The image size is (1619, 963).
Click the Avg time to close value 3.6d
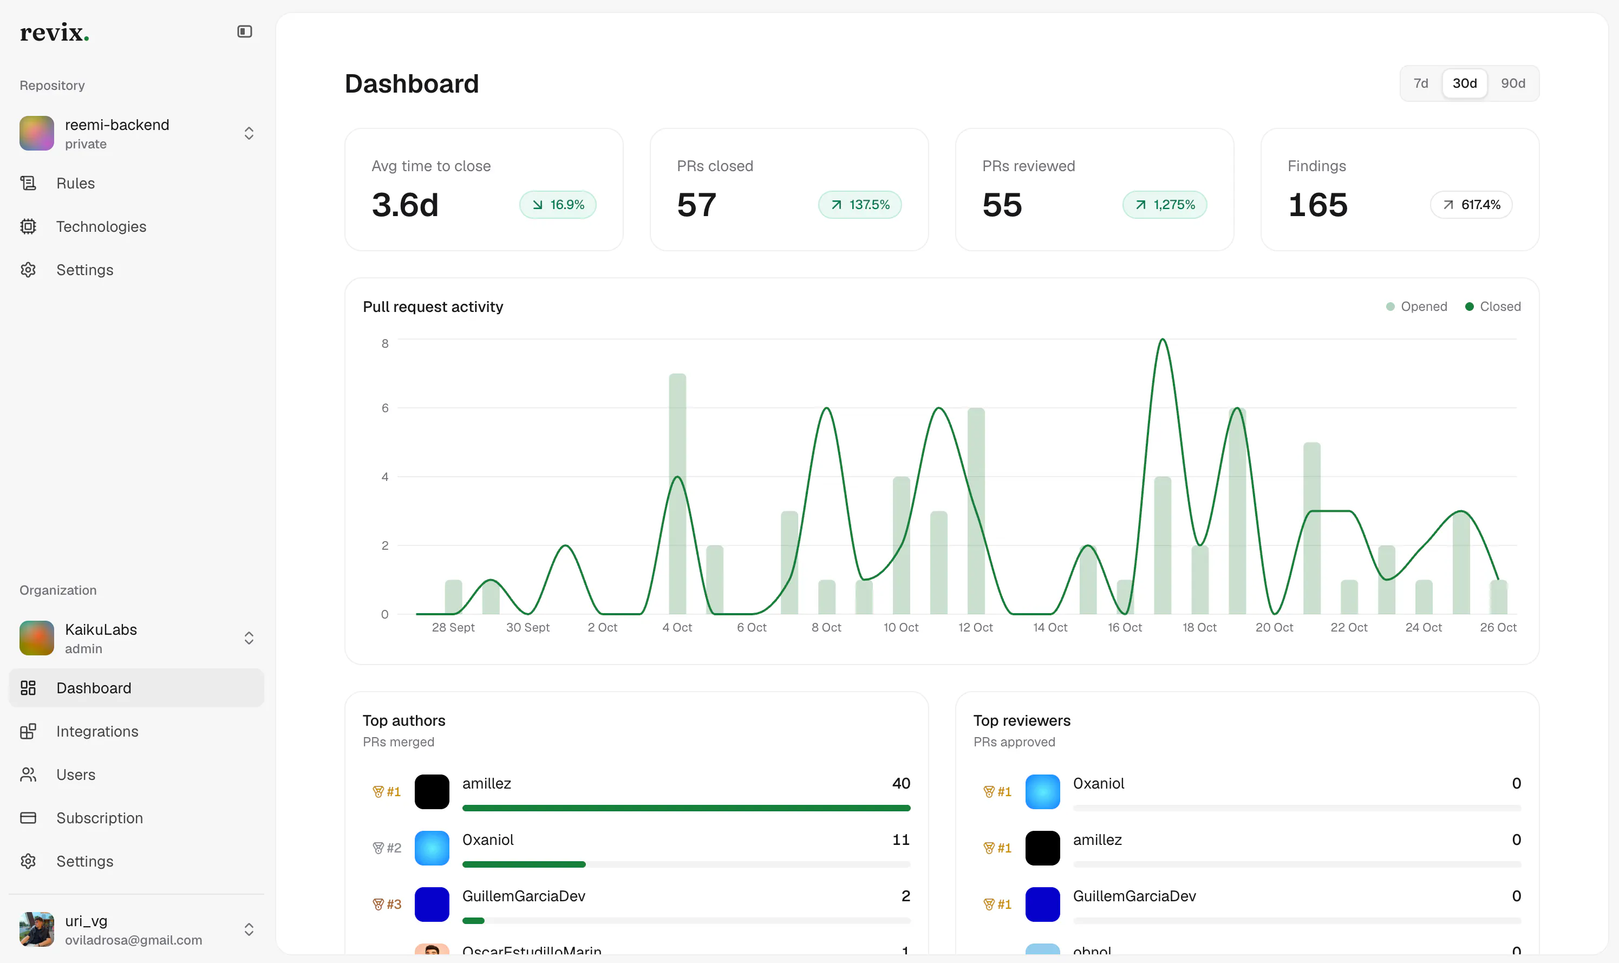406,205
